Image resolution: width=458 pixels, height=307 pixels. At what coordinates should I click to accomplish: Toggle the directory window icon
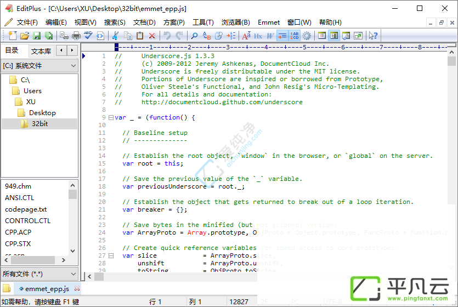pos(321,36)
